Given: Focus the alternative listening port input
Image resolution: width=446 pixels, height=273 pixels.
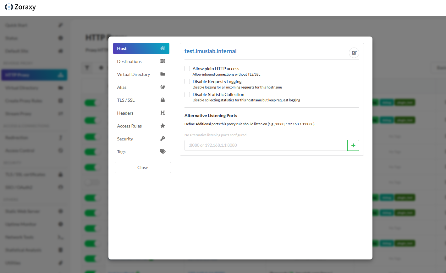Looking at the screenshot, I should click(266, 145).
